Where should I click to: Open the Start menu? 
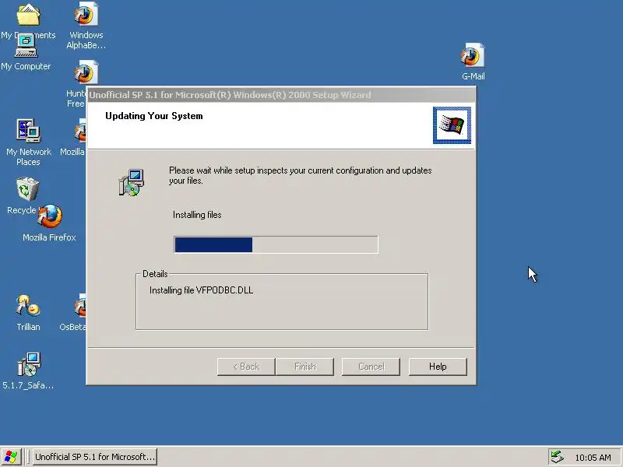(11, 457)
